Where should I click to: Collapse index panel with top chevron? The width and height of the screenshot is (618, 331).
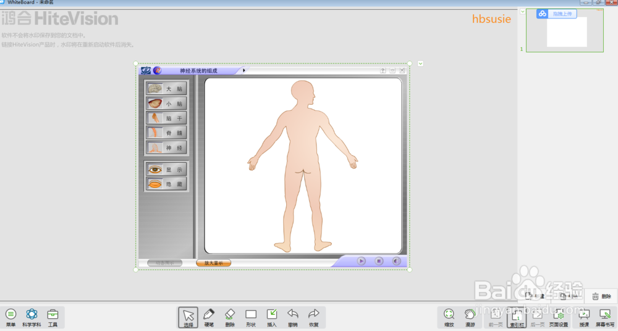click(523, 11)
